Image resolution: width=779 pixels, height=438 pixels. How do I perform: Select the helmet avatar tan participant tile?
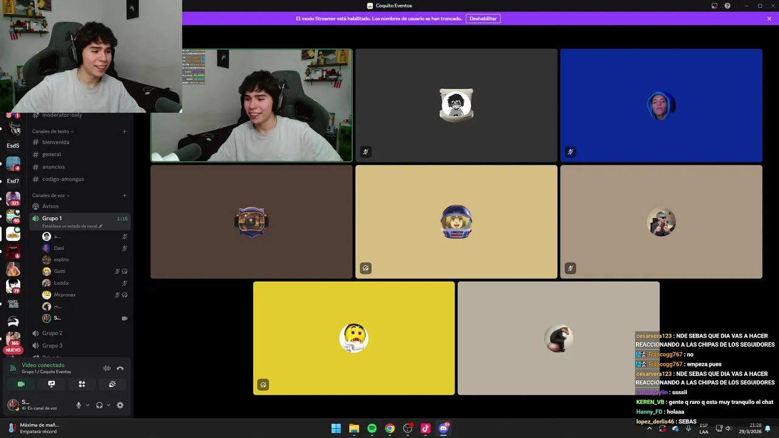pos(456,221)
